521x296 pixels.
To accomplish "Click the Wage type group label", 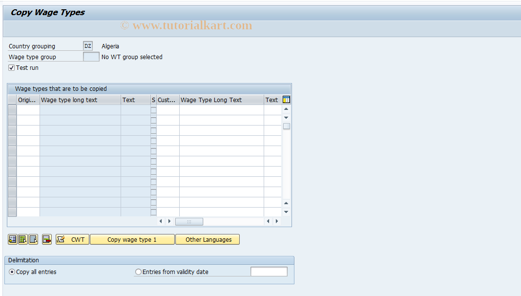I will tap(32, 57).
